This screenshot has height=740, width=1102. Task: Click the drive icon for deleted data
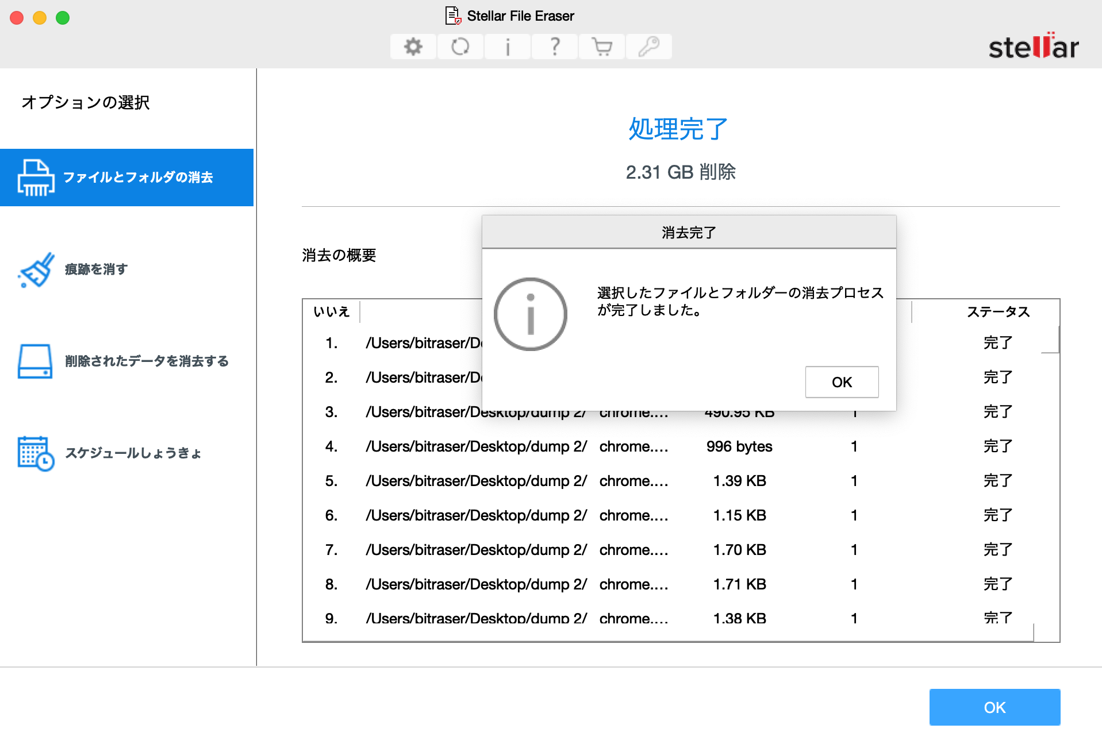click(x=35, y=361)
